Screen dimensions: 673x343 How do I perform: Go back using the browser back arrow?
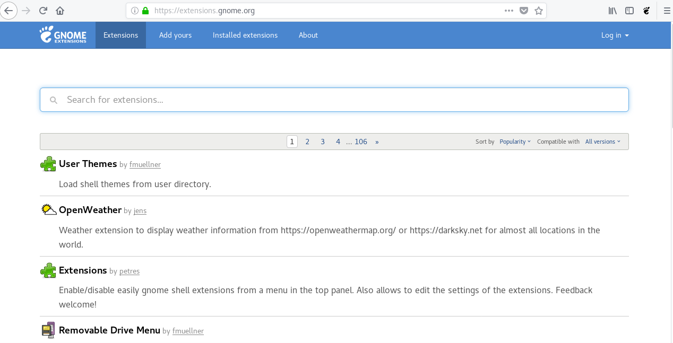click(8, 10)
